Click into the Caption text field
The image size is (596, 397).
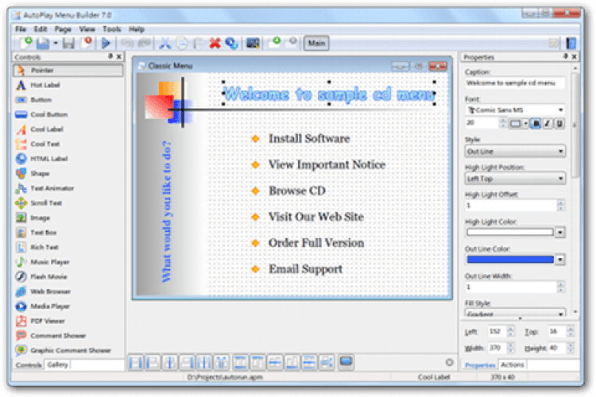click(515, 83)
